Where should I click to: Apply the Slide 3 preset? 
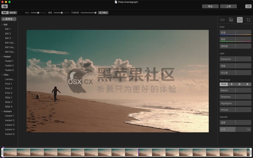click(9, 106)
